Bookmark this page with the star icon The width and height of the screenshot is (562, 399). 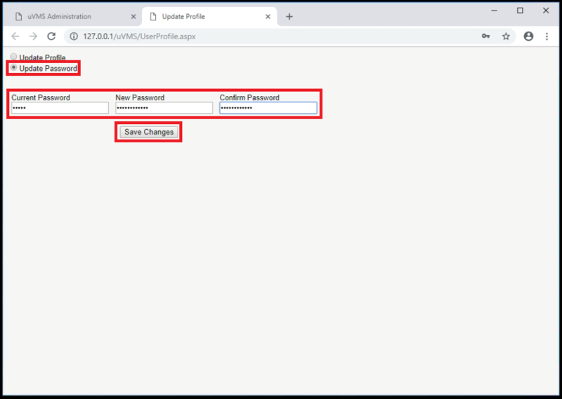(506, 36)
